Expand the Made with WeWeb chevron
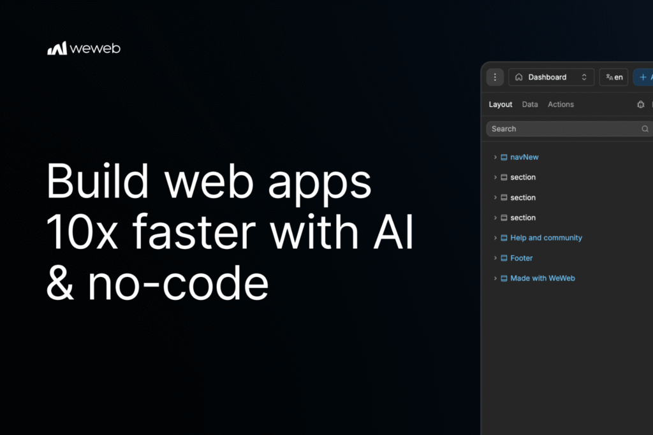The image size is (653, 435). [x=495, y=278]
